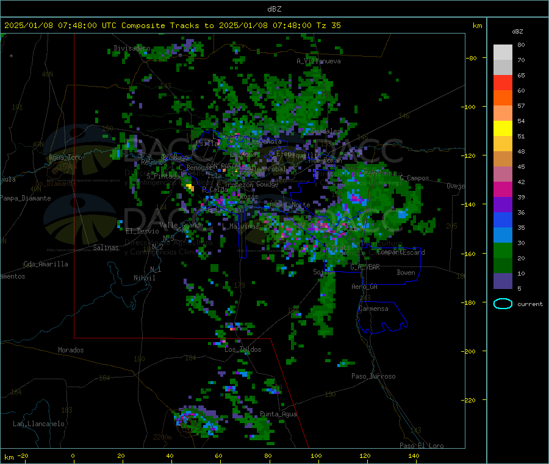Click the El_Desvio map label
Screen dimensions: 549x464
(142, 231)
